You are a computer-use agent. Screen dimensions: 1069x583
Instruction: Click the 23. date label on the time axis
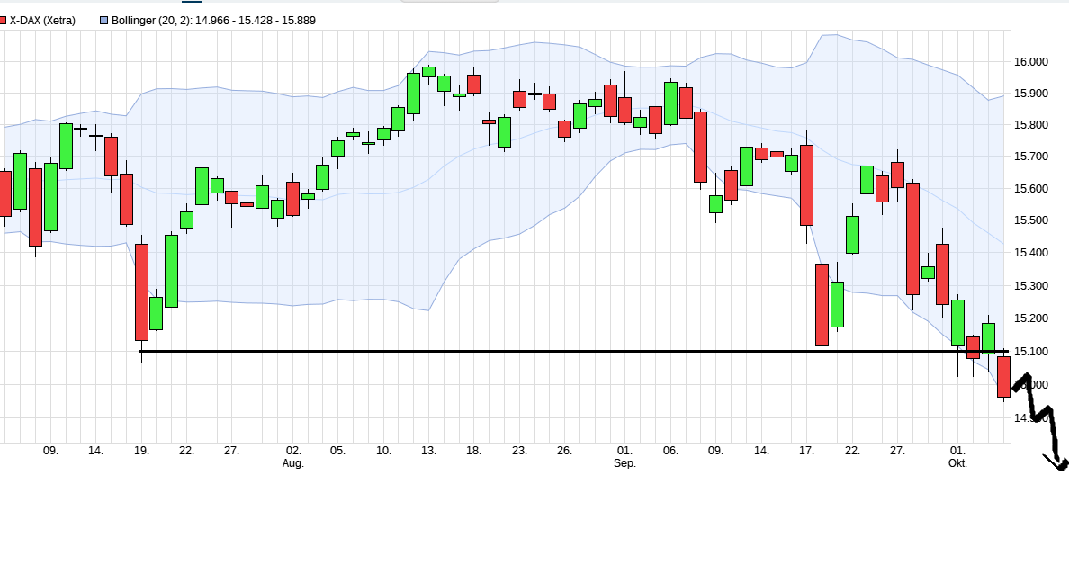[519, 451]
